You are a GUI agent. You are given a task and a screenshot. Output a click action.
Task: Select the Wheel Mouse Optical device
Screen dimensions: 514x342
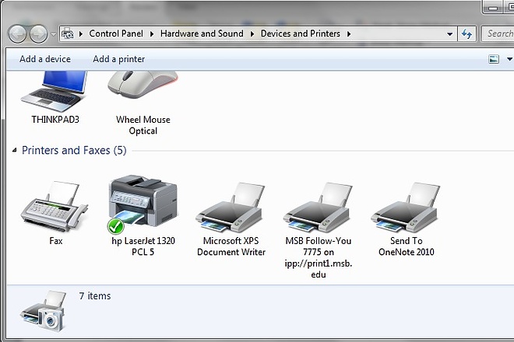pyautogui.click(x=143, y=85)
